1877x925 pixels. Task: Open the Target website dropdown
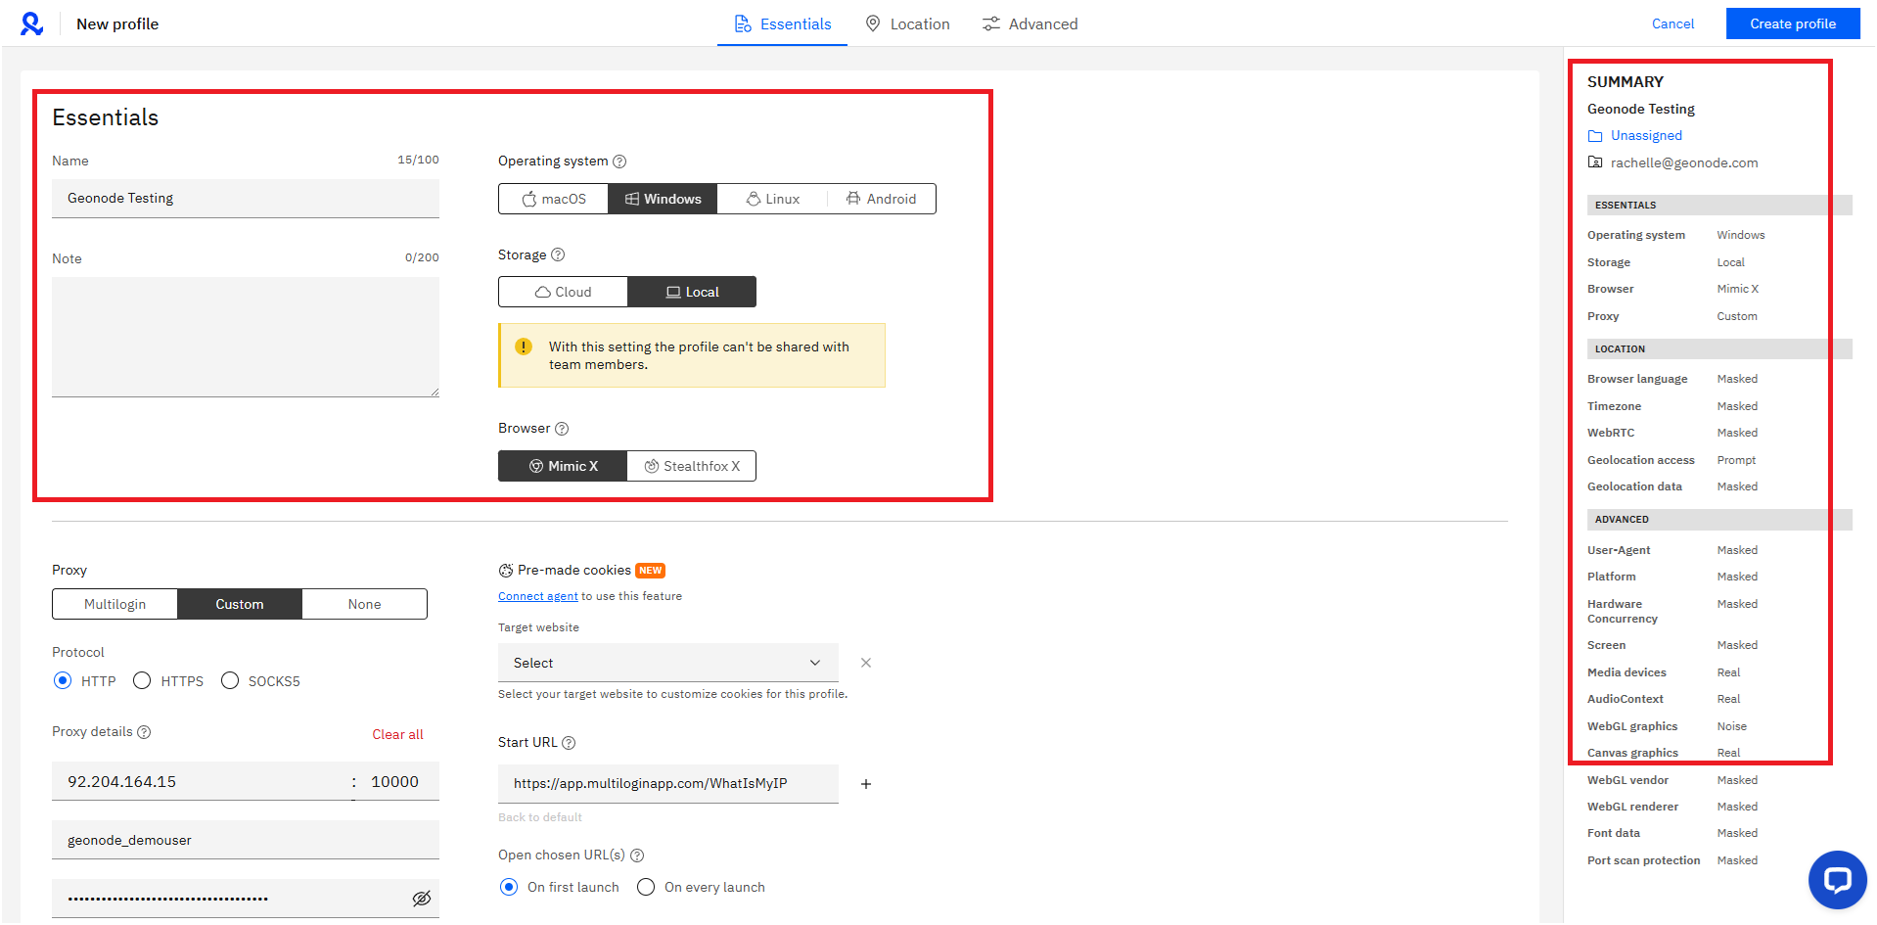point(667,662)
